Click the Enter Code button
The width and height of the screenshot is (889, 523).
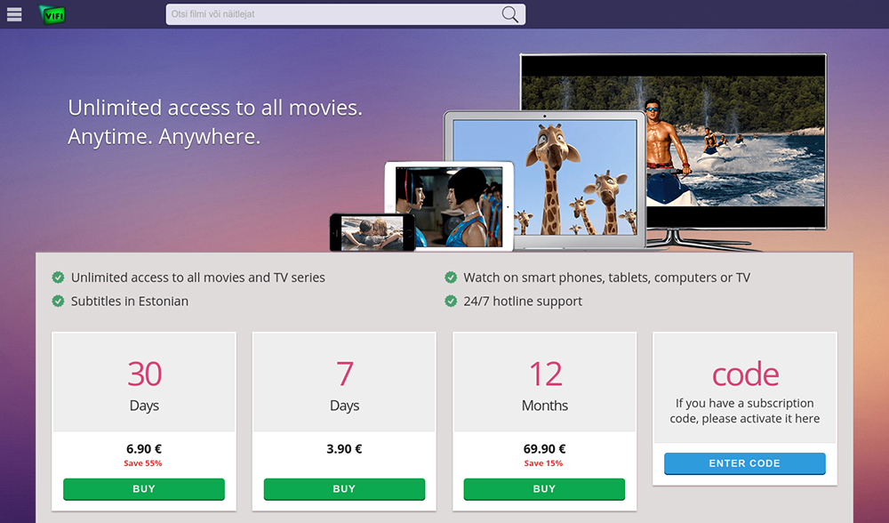[744, 463]
